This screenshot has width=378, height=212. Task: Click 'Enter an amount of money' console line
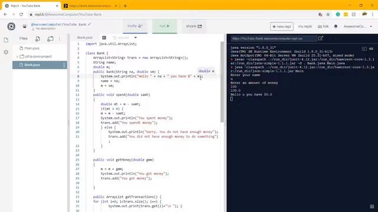[x=254, y=82]
